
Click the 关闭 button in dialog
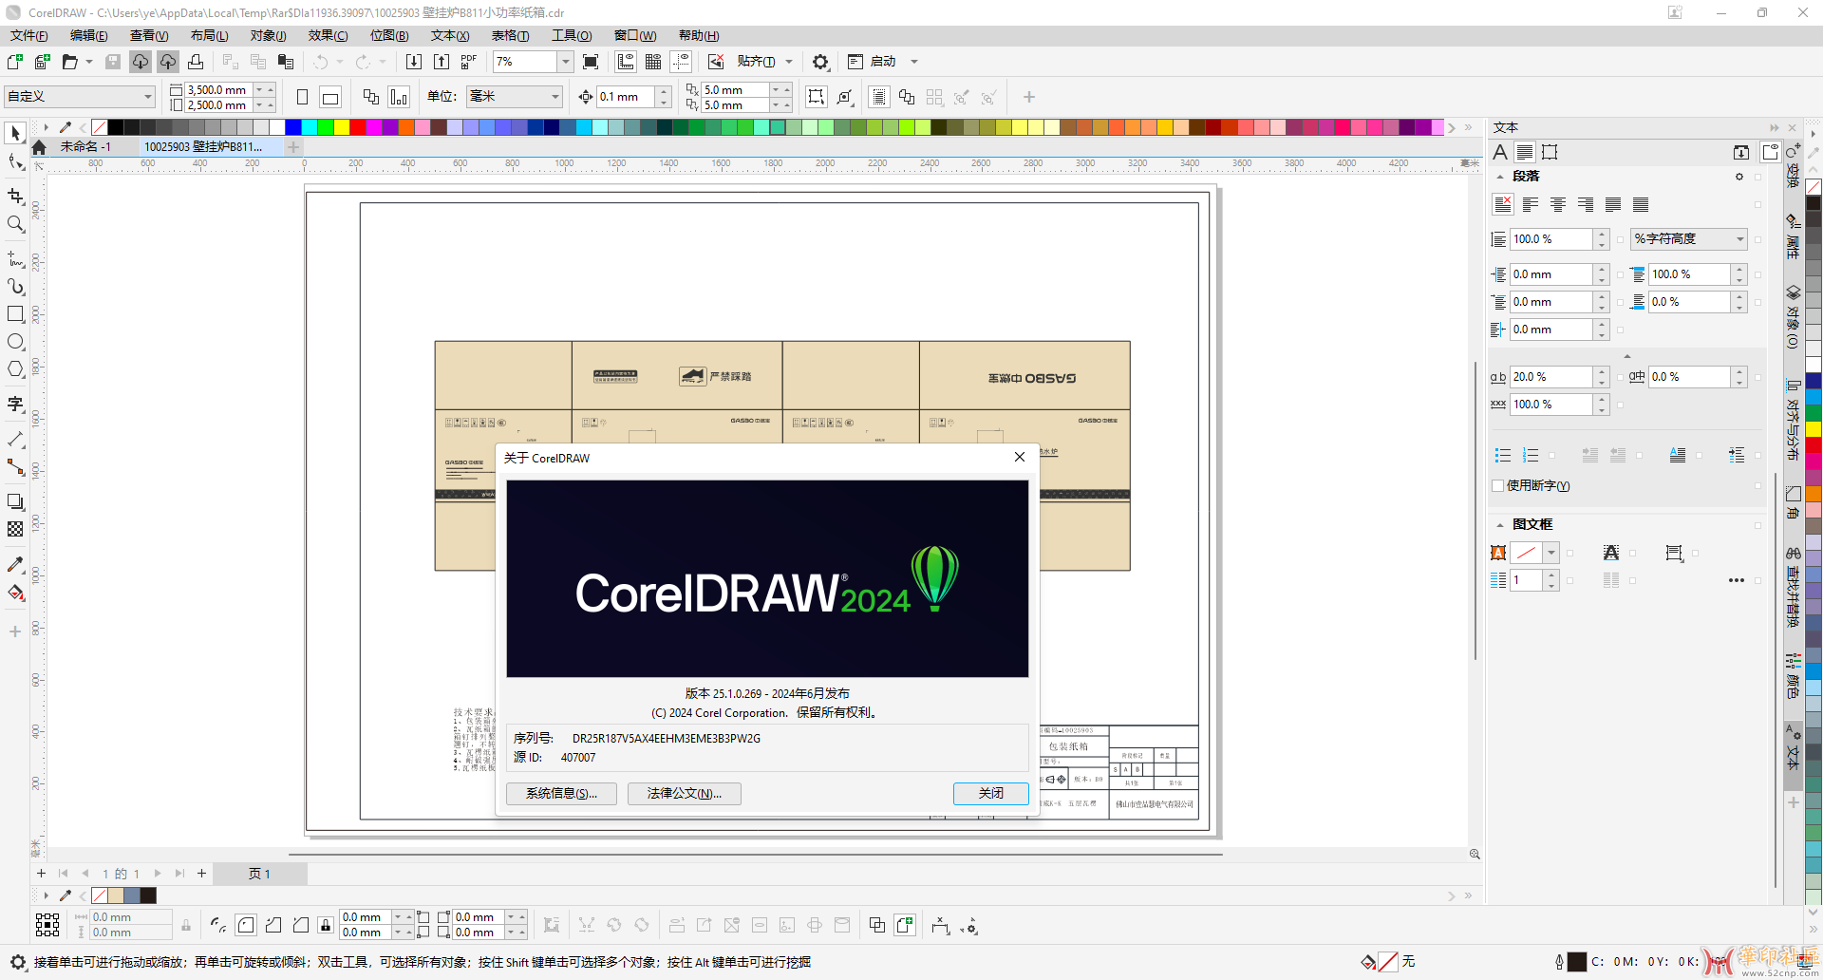click(x=990, y=794)
